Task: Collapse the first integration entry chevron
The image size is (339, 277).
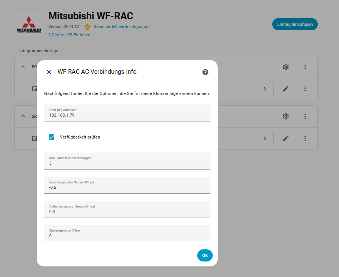Action: pyautogui.click(x=23, y=67)
